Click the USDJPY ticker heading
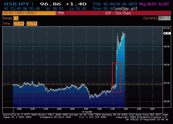This screenshot has width=173, height=124. [17, 4]
